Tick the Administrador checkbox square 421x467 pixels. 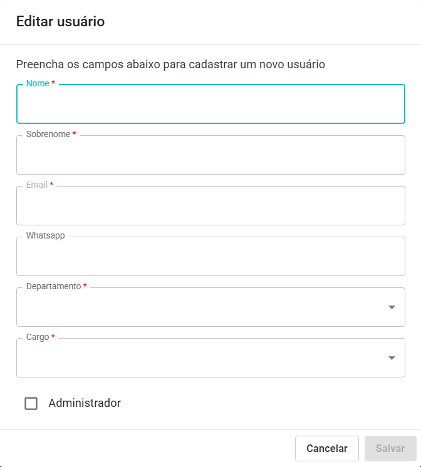(31, 403)
